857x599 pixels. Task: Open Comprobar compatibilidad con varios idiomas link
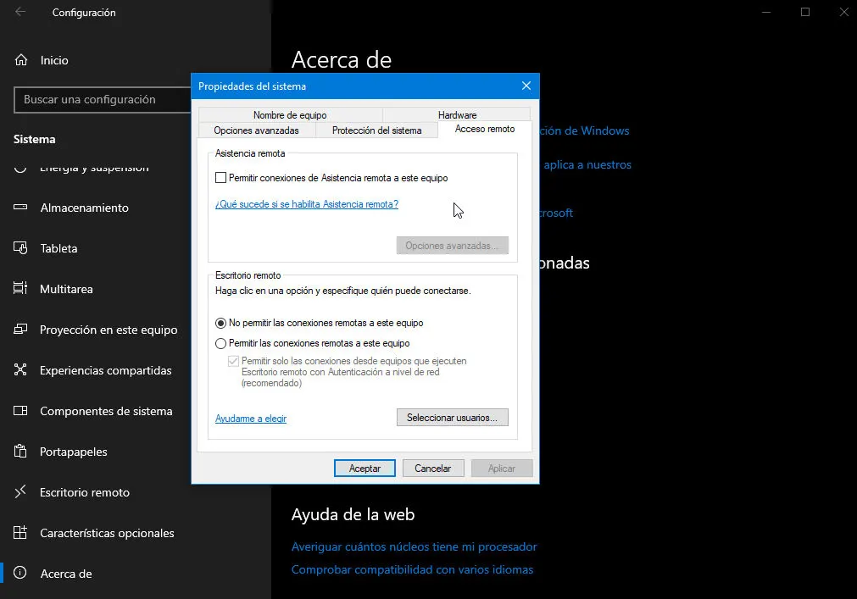click(x=412, y=569)
